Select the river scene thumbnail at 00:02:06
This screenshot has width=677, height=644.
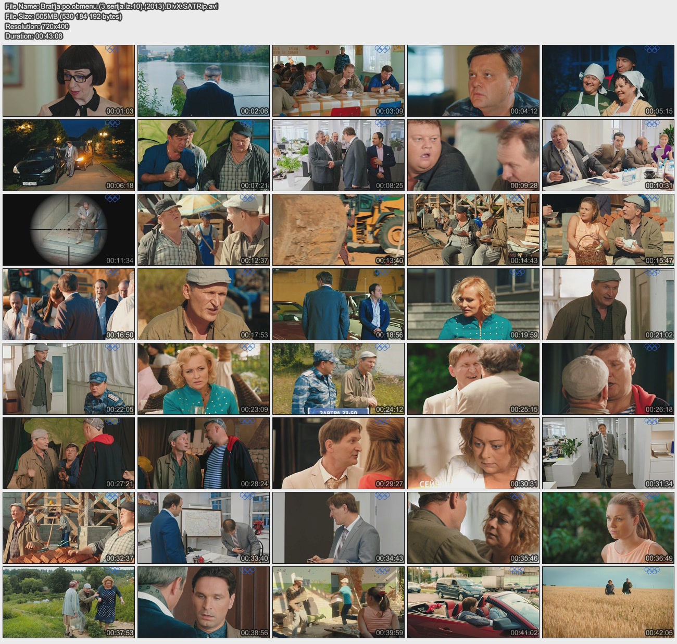pos(204,80)
